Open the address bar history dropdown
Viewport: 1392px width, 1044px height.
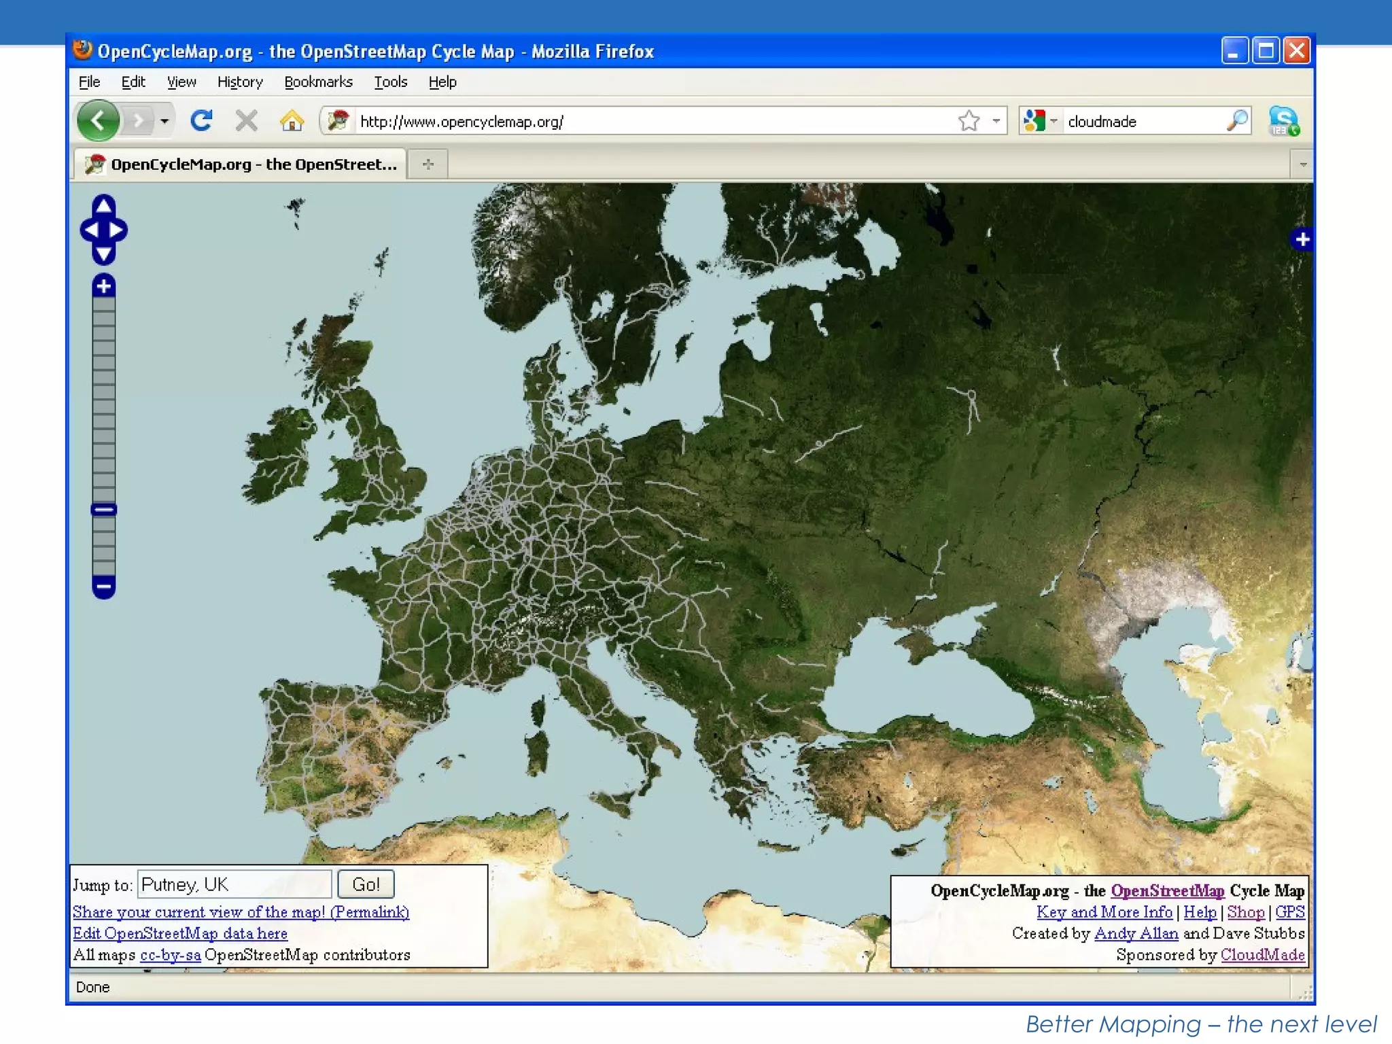click(996, 121)
